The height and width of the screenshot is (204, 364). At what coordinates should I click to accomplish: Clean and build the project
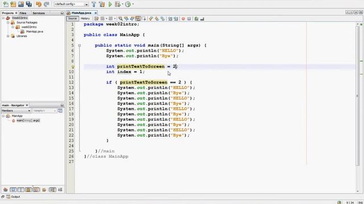pyautogui.click(x=102, y=4)
